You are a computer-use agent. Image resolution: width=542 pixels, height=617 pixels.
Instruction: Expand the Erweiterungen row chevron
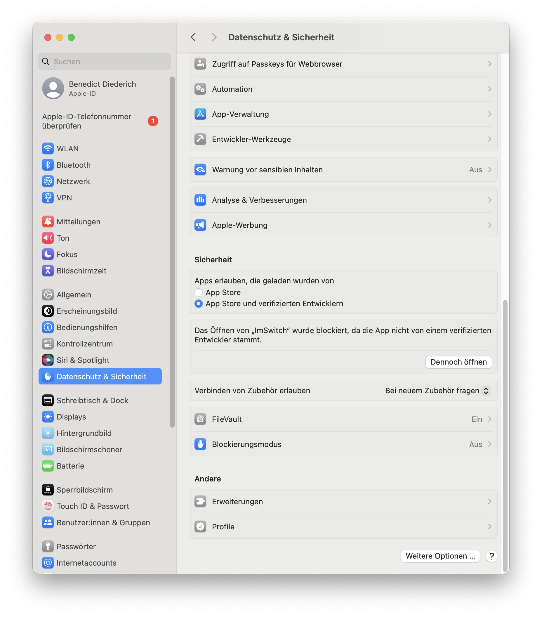tap(489, 502)
